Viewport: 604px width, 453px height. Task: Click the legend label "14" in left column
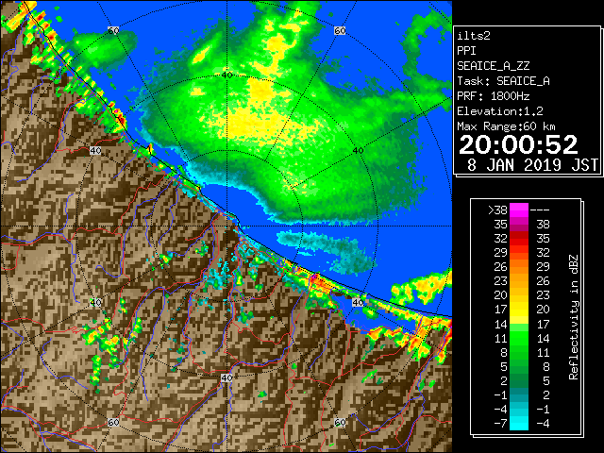(x=501, y=325)
